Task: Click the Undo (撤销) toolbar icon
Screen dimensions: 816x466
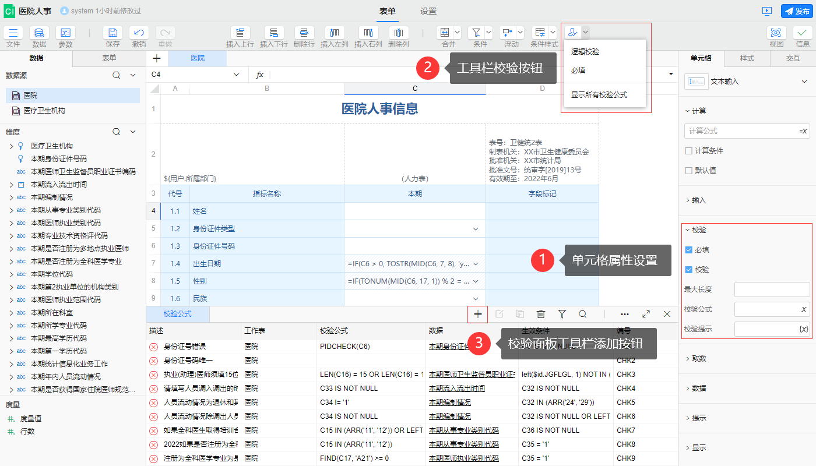Action: [139, 33]
